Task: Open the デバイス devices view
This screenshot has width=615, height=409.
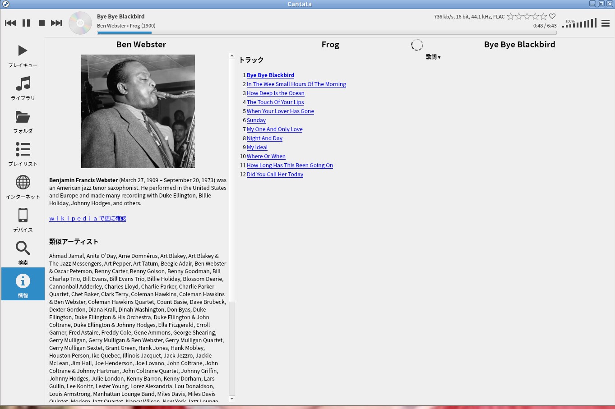Action: pos(23,220)
